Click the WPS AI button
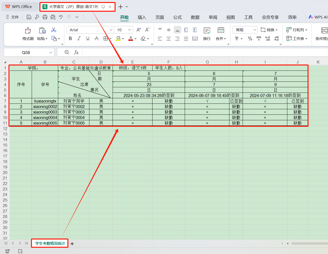The height and width of the screenshot is (254, 328). pos(318,17)
